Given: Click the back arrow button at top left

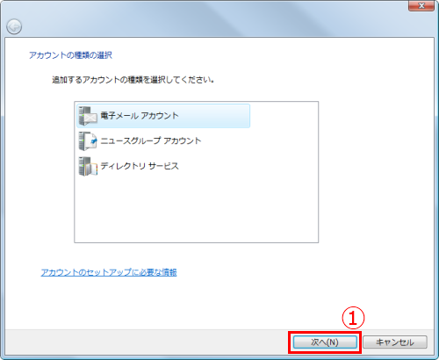Looking at the screenshot, I should 14,26.
